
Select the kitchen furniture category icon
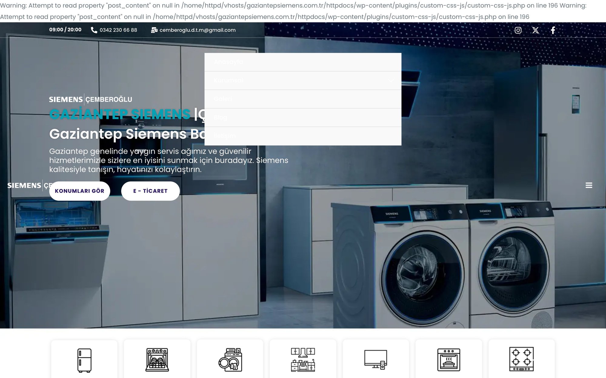pyautogui.click(x=303, y=360)
